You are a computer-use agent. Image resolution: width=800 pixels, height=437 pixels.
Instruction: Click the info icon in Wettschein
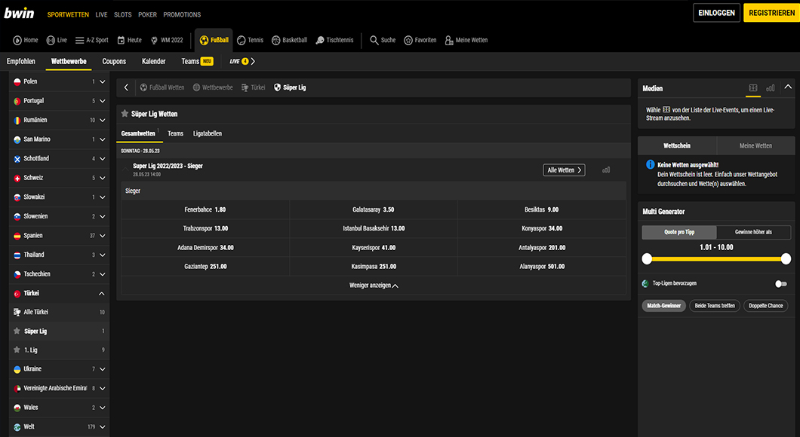(650, 164)
